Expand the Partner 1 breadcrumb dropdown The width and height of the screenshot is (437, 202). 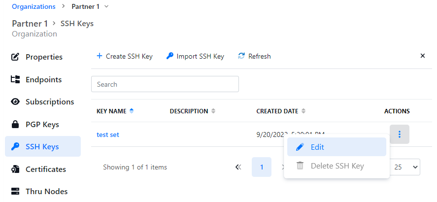point(107,6)
